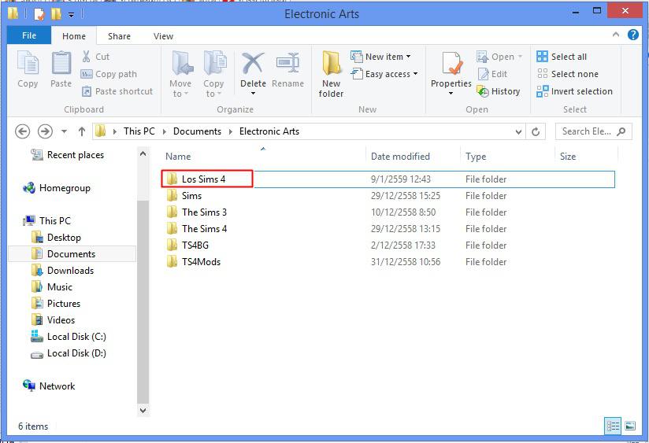This screenshot has width=649, height=443.
Task: Select The Sims 4 folder
Action: [388, 229]
